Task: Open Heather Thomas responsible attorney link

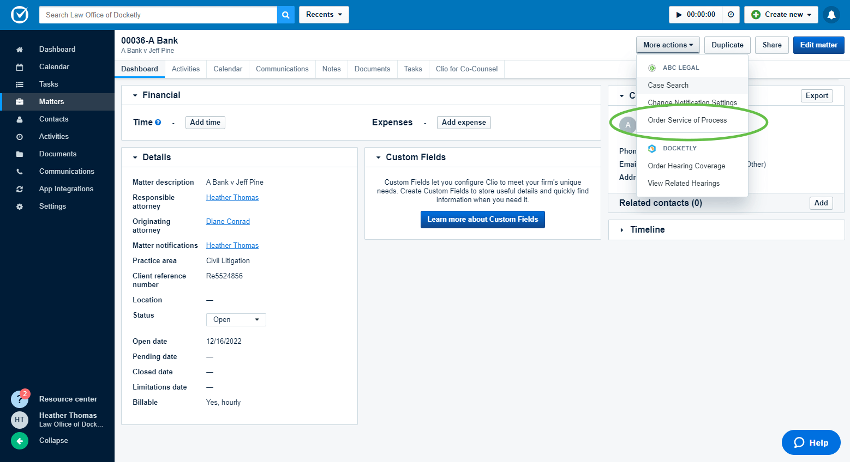Action: coord(232,198)
